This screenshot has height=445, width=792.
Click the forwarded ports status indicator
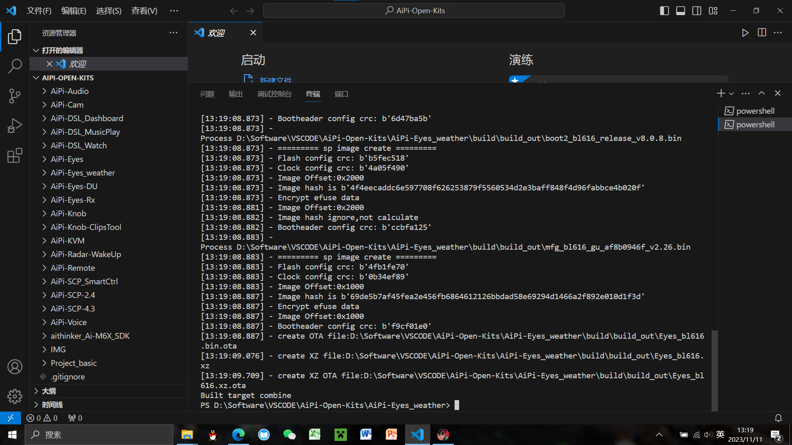(75, 418)
